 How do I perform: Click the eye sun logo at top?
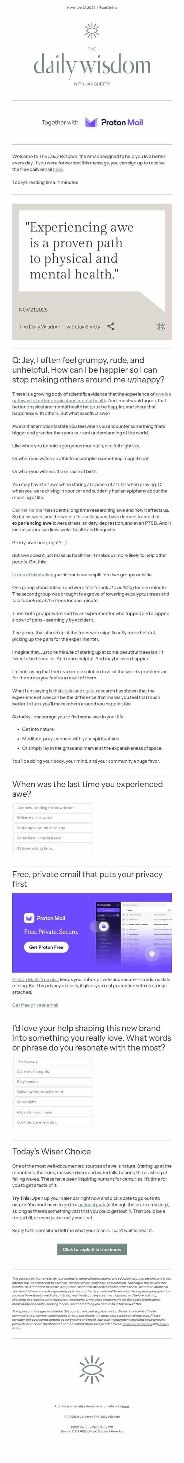point(92,30)
